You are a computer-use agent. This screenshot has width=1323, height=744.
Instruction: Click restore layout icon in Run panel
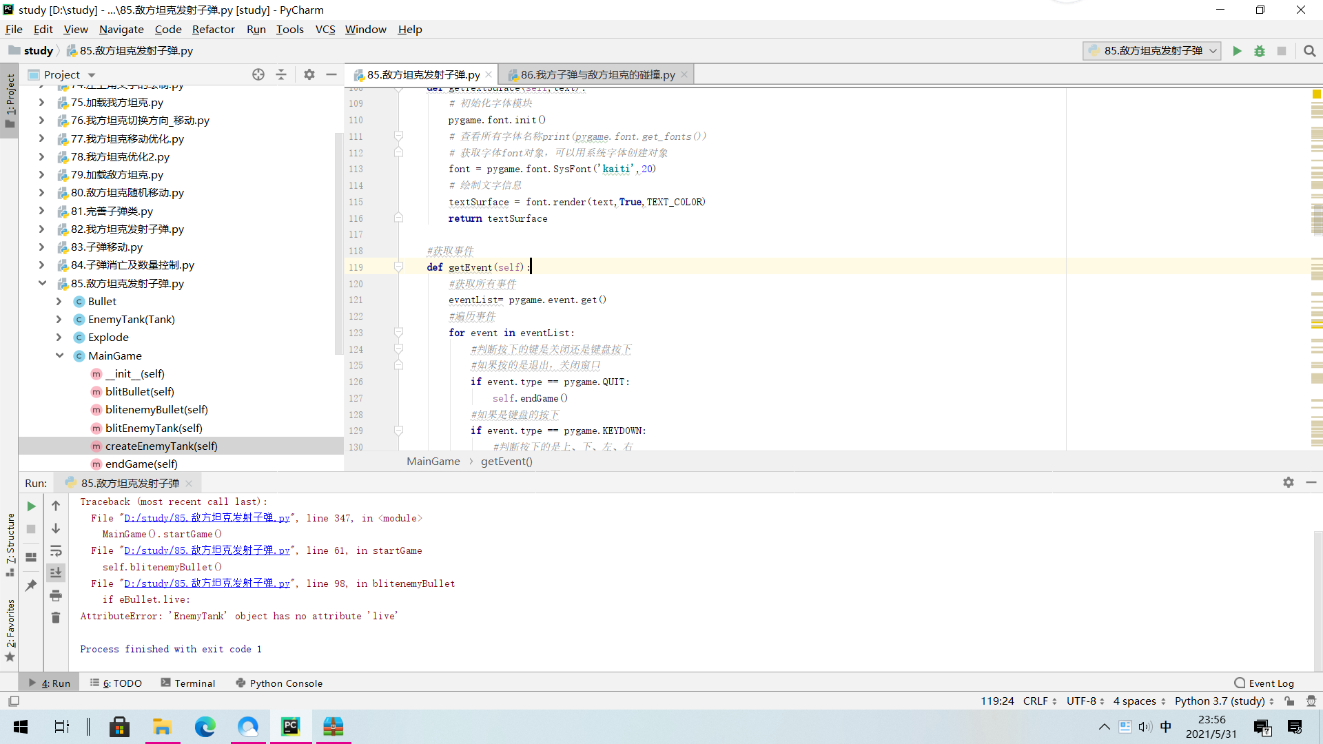tap(31, 557)
